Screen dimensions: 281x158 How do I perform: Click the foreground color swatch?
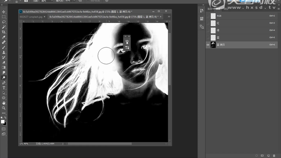(x=3, y=121)
